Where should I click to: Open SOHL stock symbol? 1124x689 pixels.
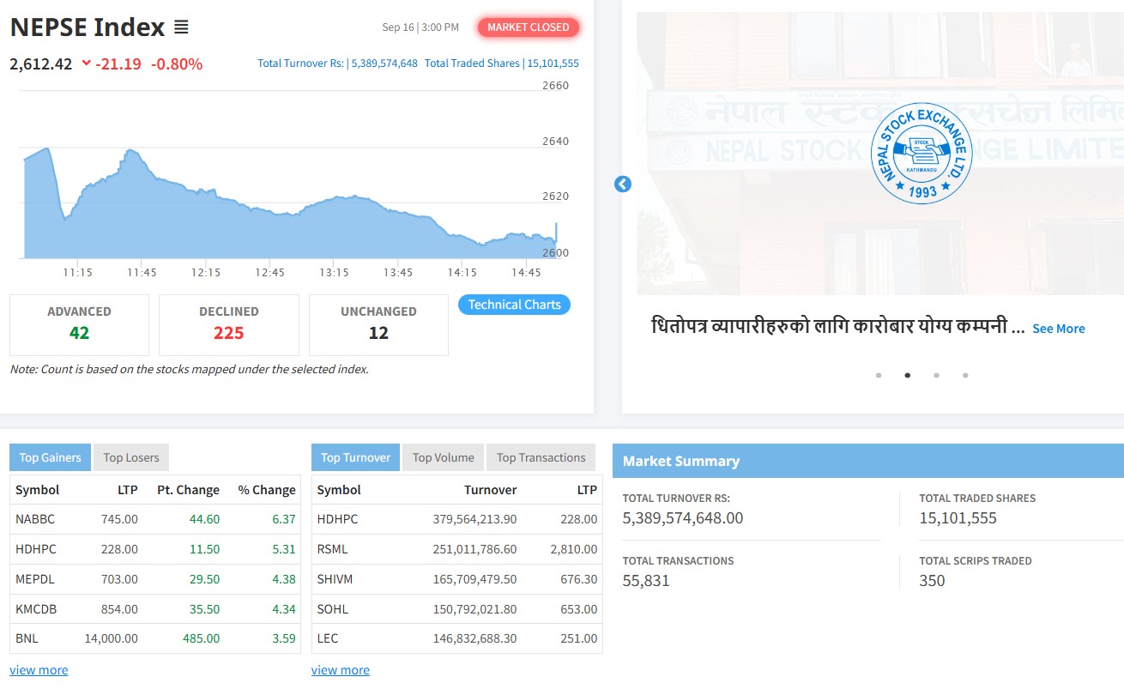(x=333, y=609)
